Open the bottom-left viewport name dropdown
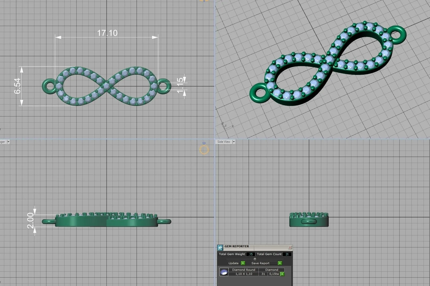 (x=8, y=142)
